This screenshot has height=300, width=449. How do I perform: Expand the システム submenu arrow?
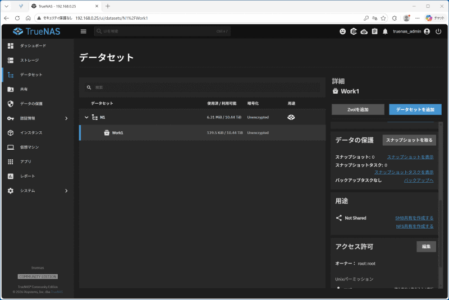pyautogui.click(x=66, y=191)
